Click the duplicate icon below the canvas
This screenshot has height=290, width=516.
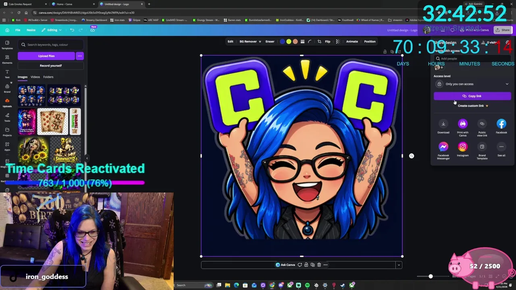[312, 265]
